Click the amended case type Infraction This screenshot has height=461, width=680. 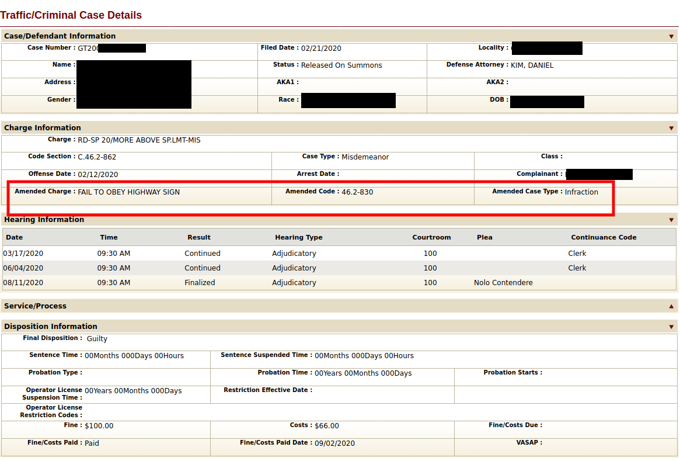[581, 192]
